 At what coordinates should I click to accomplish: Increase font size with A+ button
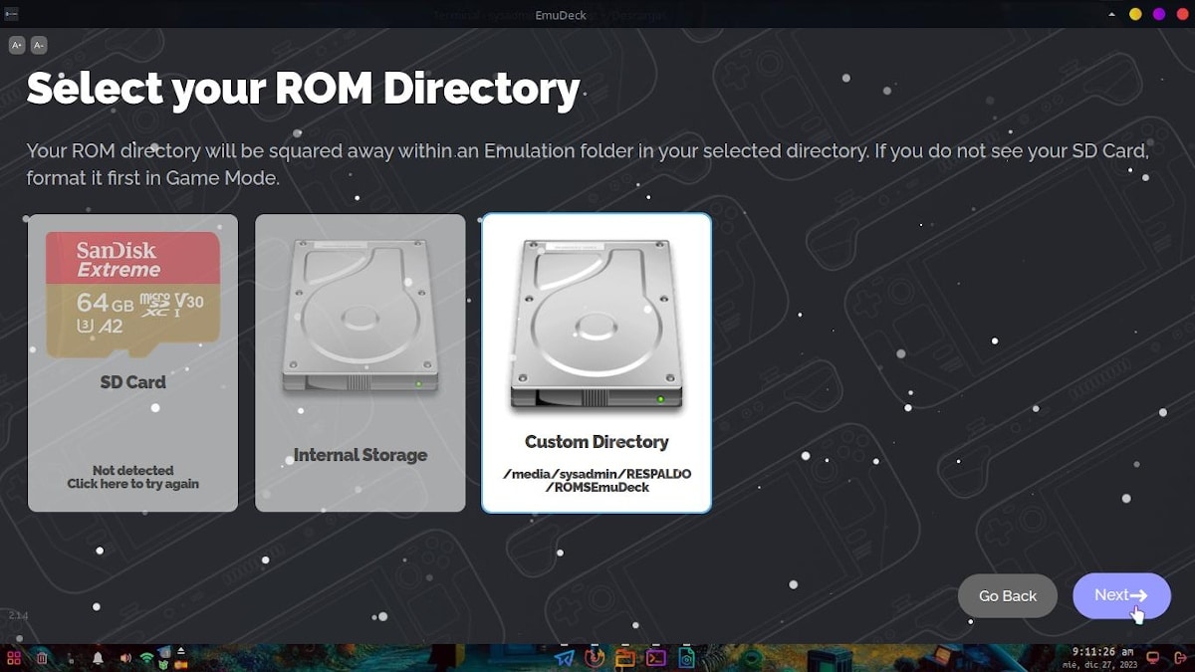(17, 45)
